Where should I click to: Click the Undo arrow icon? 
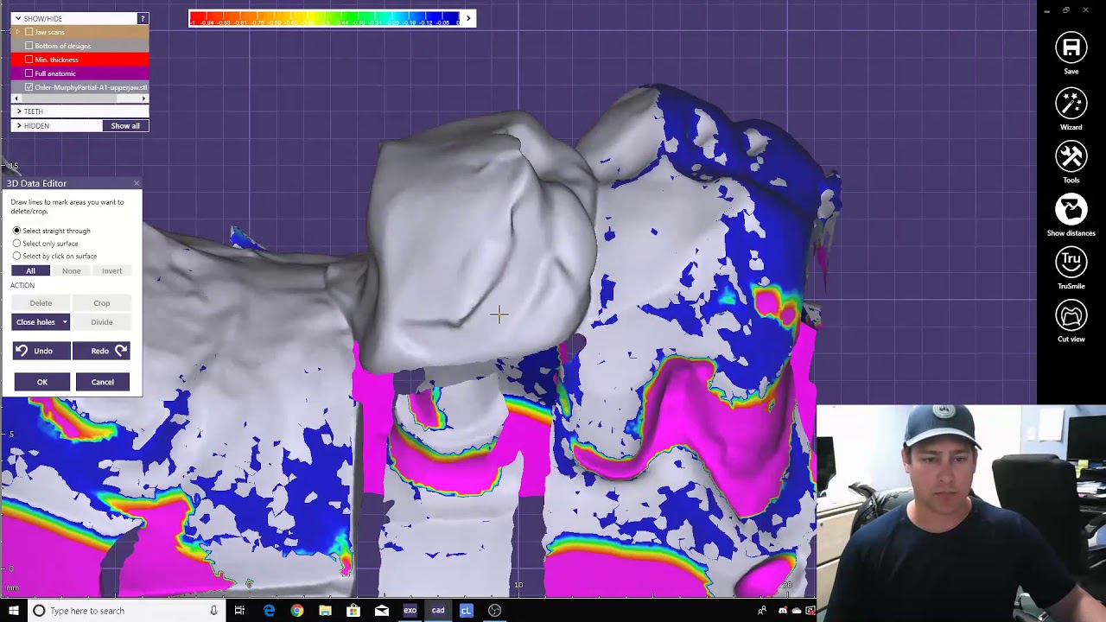(x=22, y=351)
